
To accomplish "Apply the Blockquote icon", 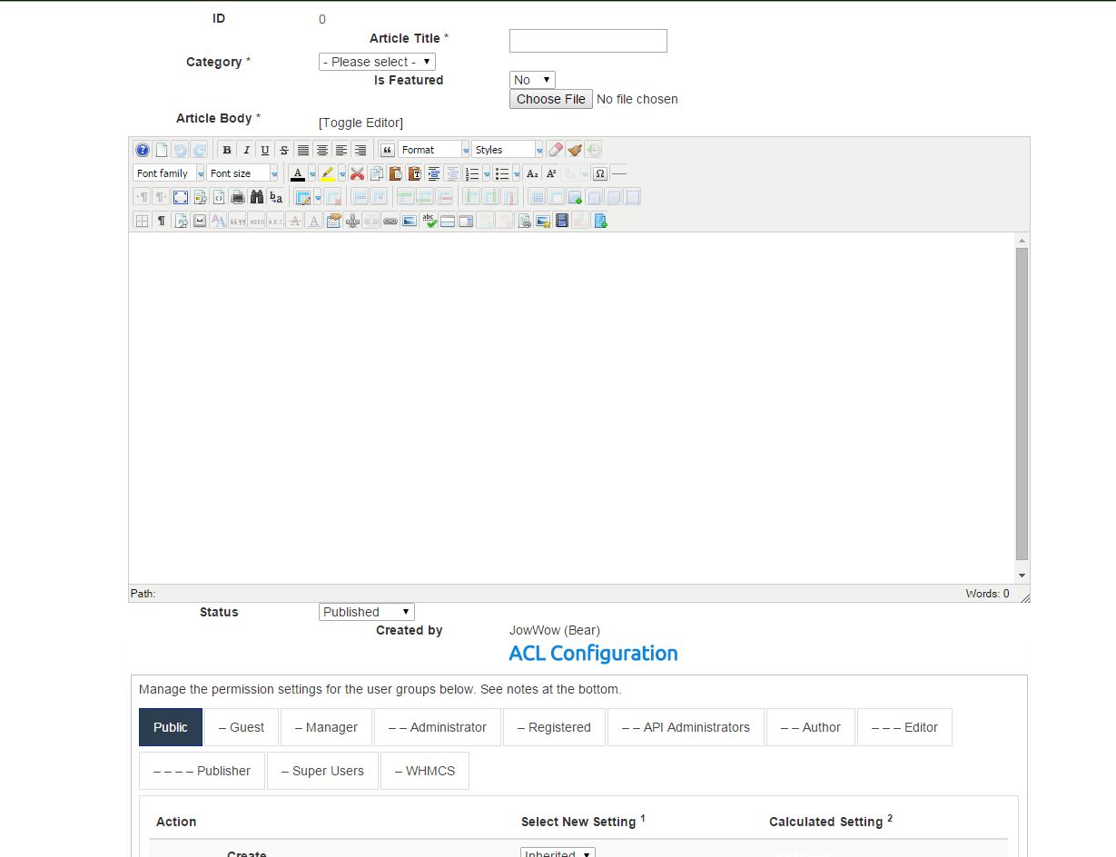I will [x=386, y=150].
